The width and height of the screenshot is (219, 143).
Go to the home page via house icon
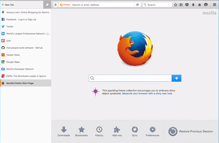(x=199, y=5)
